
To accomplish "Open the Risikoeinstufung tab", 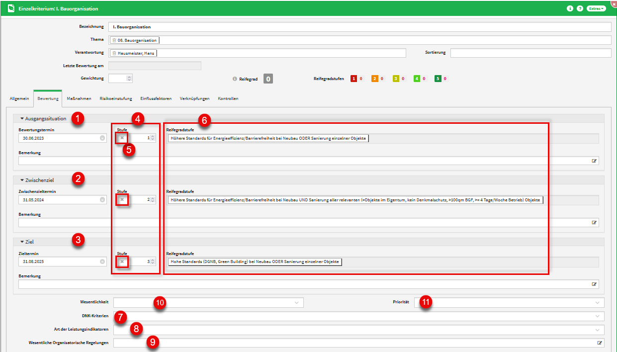I will tap(115, 98).
